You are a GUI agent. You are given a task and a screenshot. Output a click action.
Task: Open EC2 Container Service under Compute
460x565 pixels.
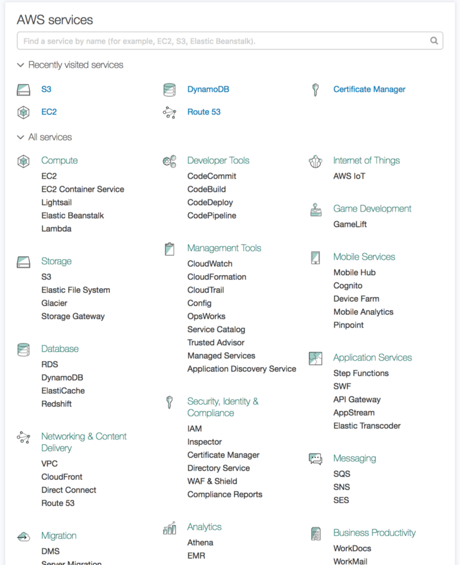pyautogui.click(x=82, y=189)
